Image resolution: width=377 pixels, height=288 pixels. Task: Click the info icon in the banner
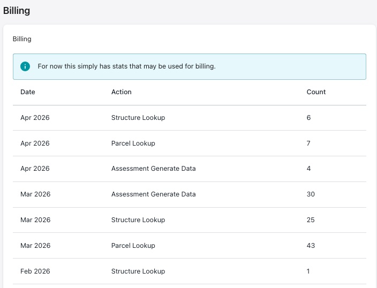(25, 66)
